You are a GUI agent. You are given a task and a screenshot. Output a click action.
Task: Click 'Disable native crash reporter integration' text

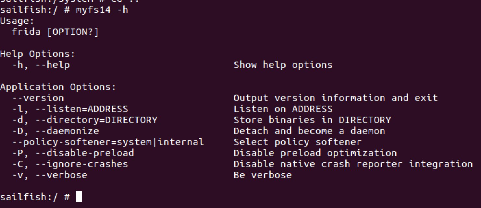[353, 164]
